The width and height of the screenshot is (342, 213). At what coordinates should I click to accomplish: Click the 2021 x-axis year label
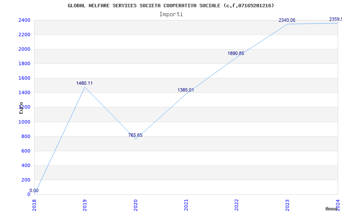[186, 205]
